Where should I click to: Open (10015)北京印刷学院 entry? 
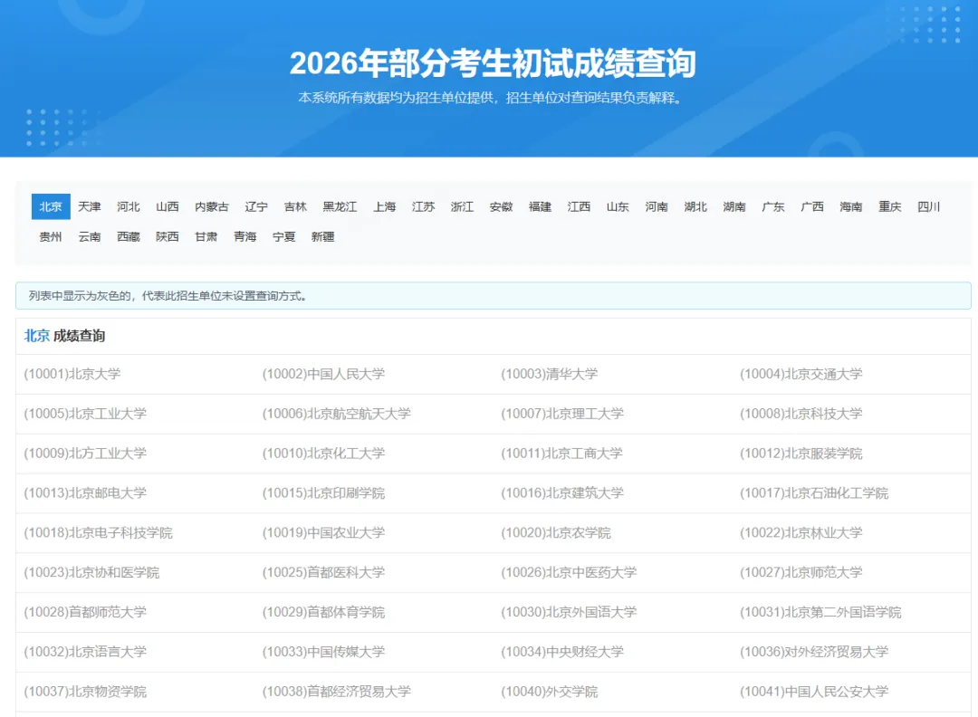point(323,493)
